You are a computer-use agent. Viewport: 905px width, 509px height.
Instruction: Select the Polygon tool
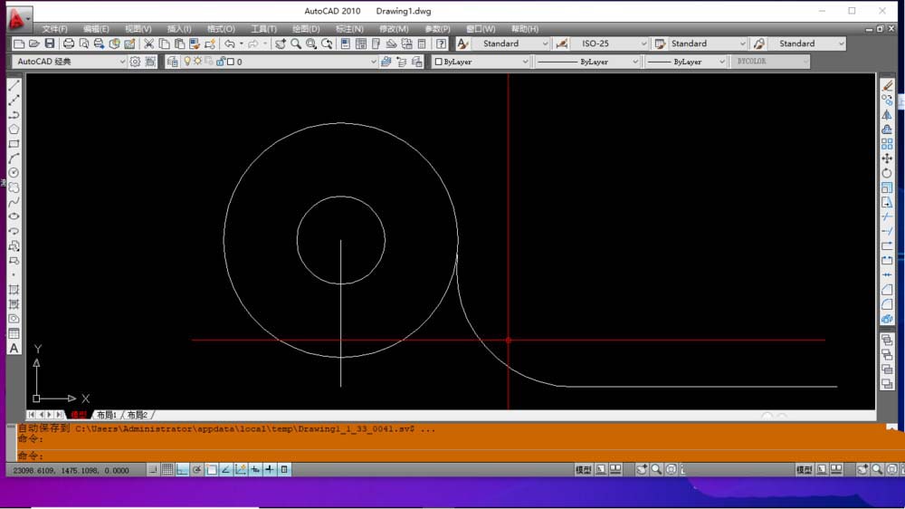tap(14, 130)
